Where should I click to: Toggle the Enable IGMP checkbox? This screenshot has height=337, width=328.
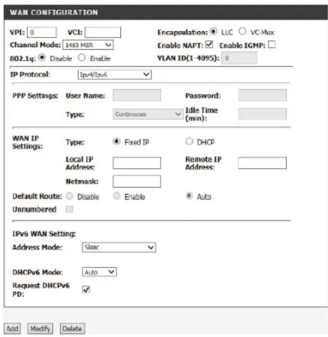272,45
